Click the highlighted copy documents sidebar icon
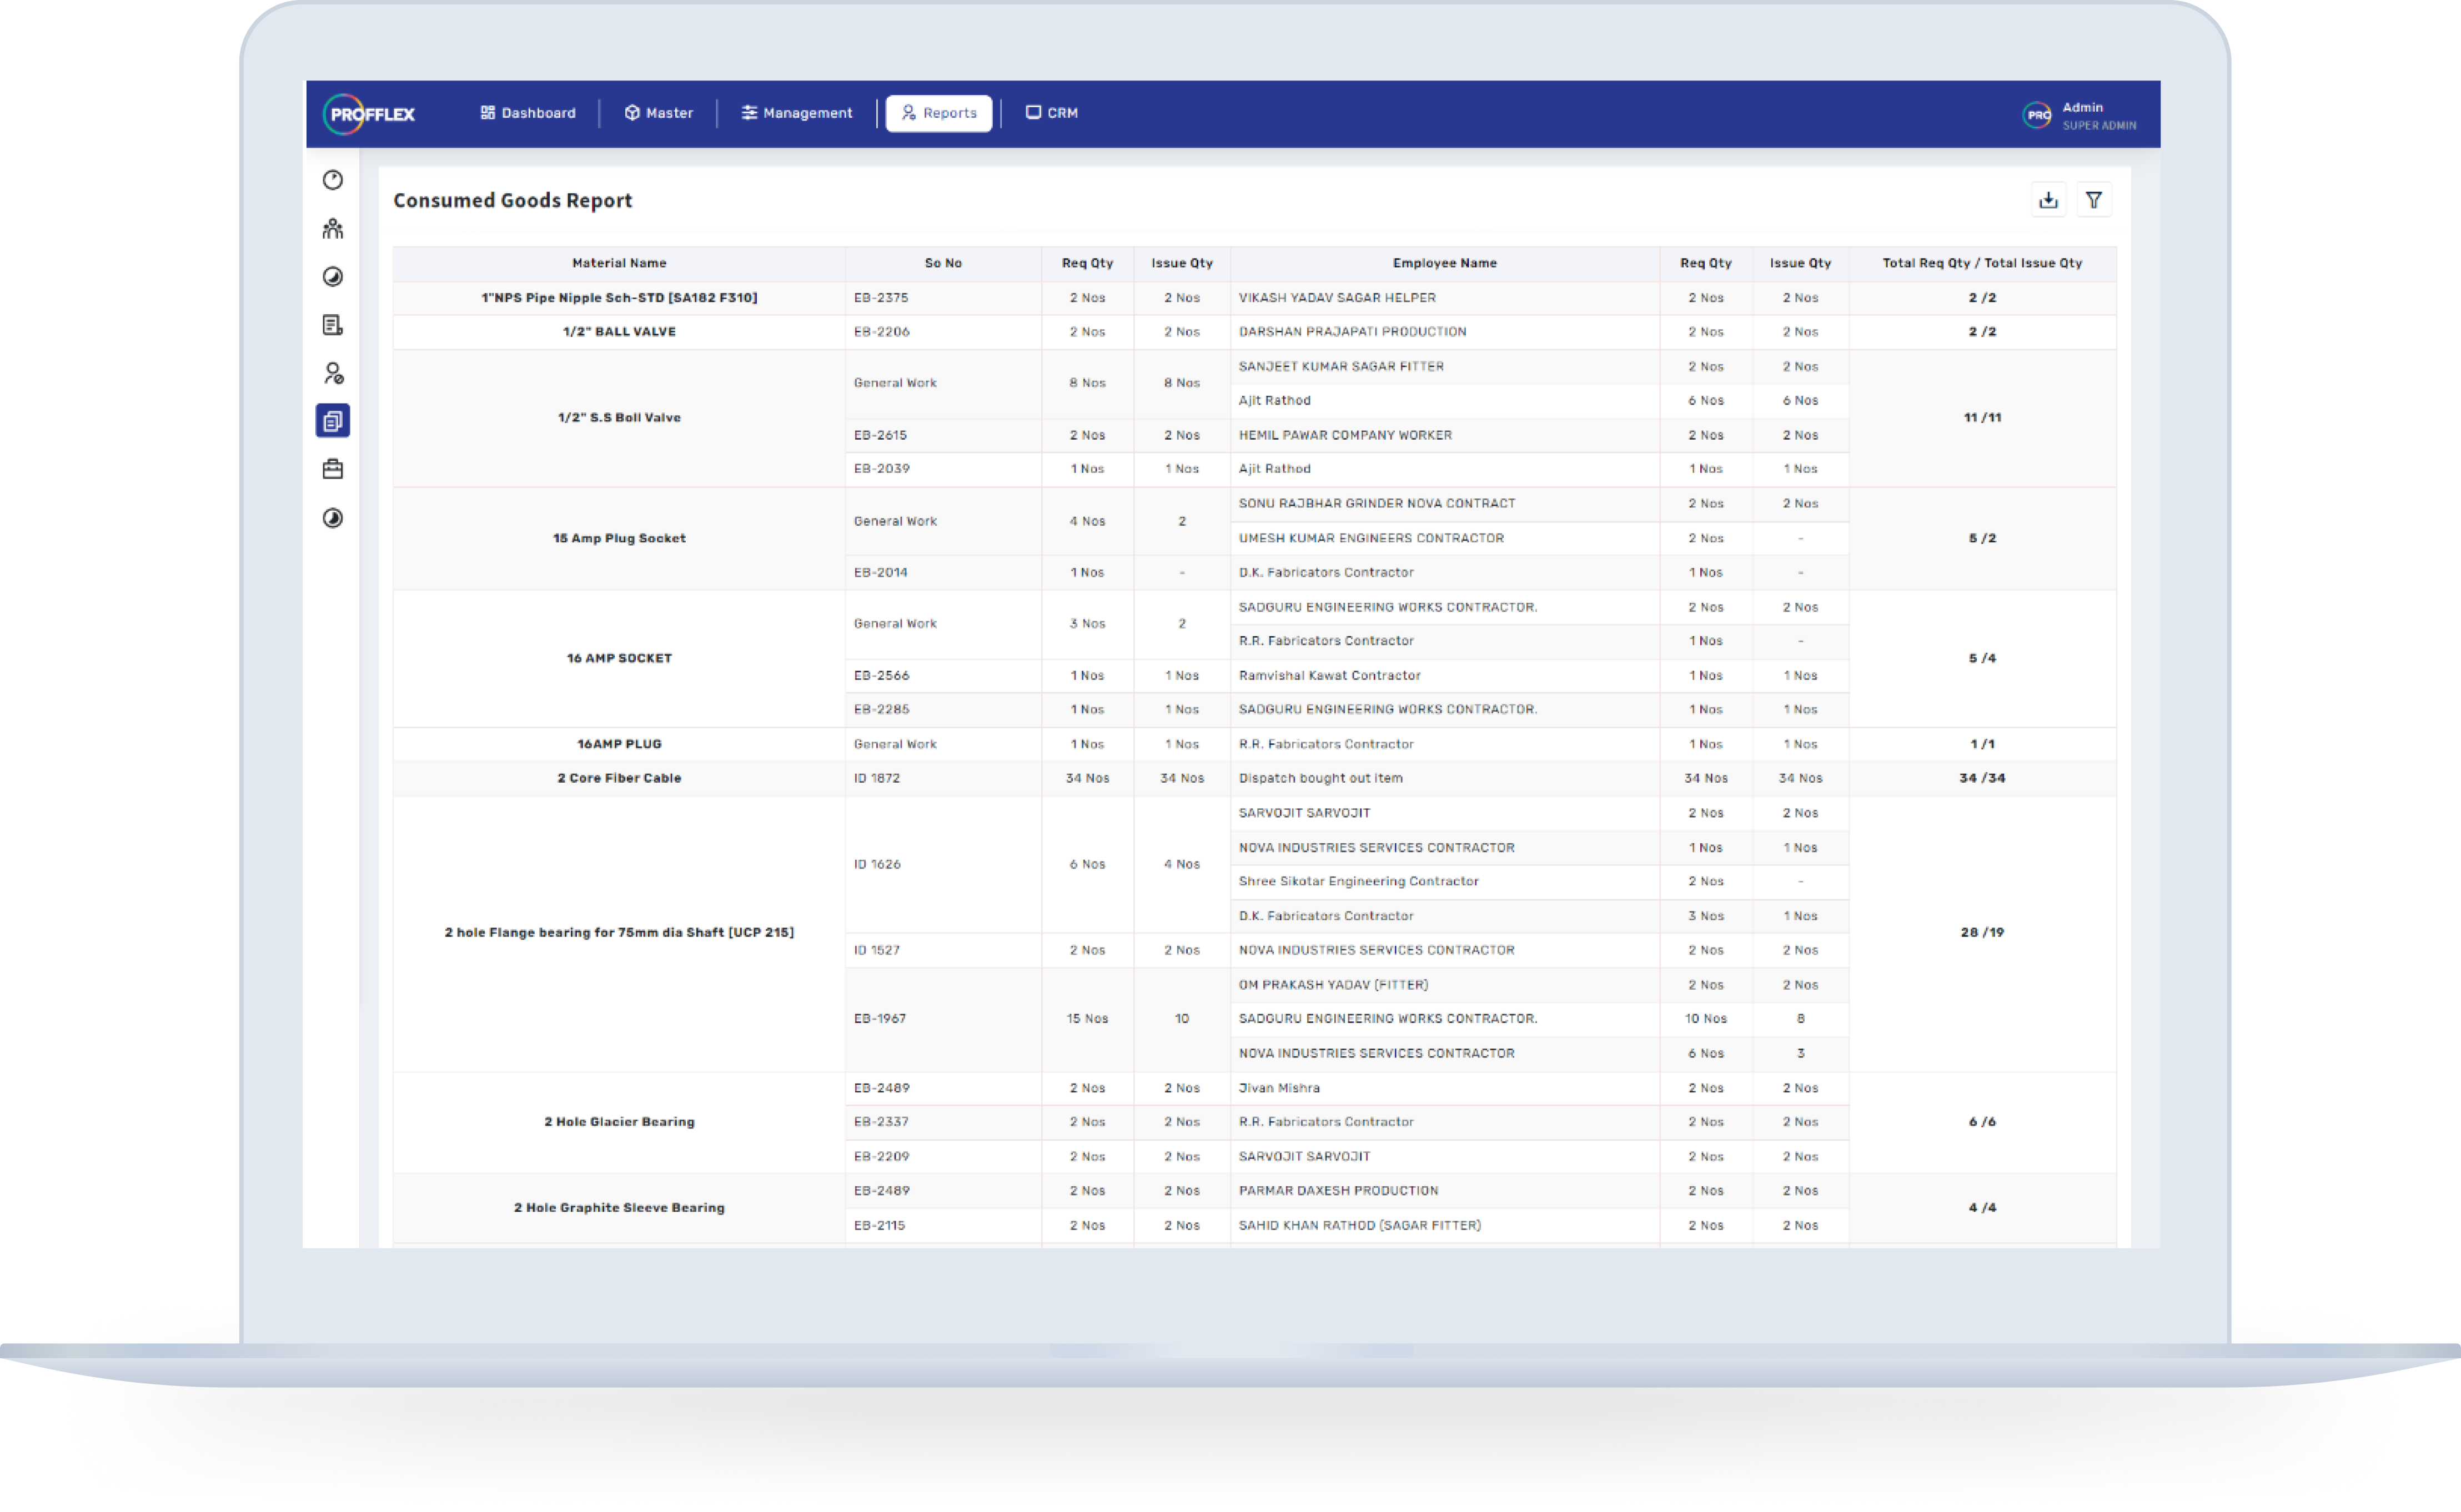 click(x=333, y=421)
